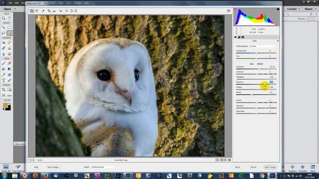Switch to the Detail panel tab icon
Screen dimensions: 319x179
[x=239, y=37]
